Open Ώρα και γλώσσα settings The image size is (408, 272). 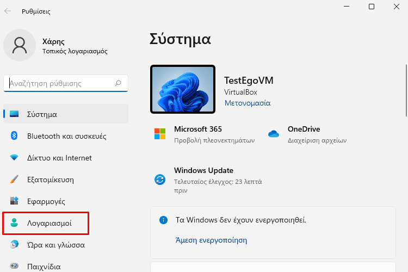[x=66, y=245]
